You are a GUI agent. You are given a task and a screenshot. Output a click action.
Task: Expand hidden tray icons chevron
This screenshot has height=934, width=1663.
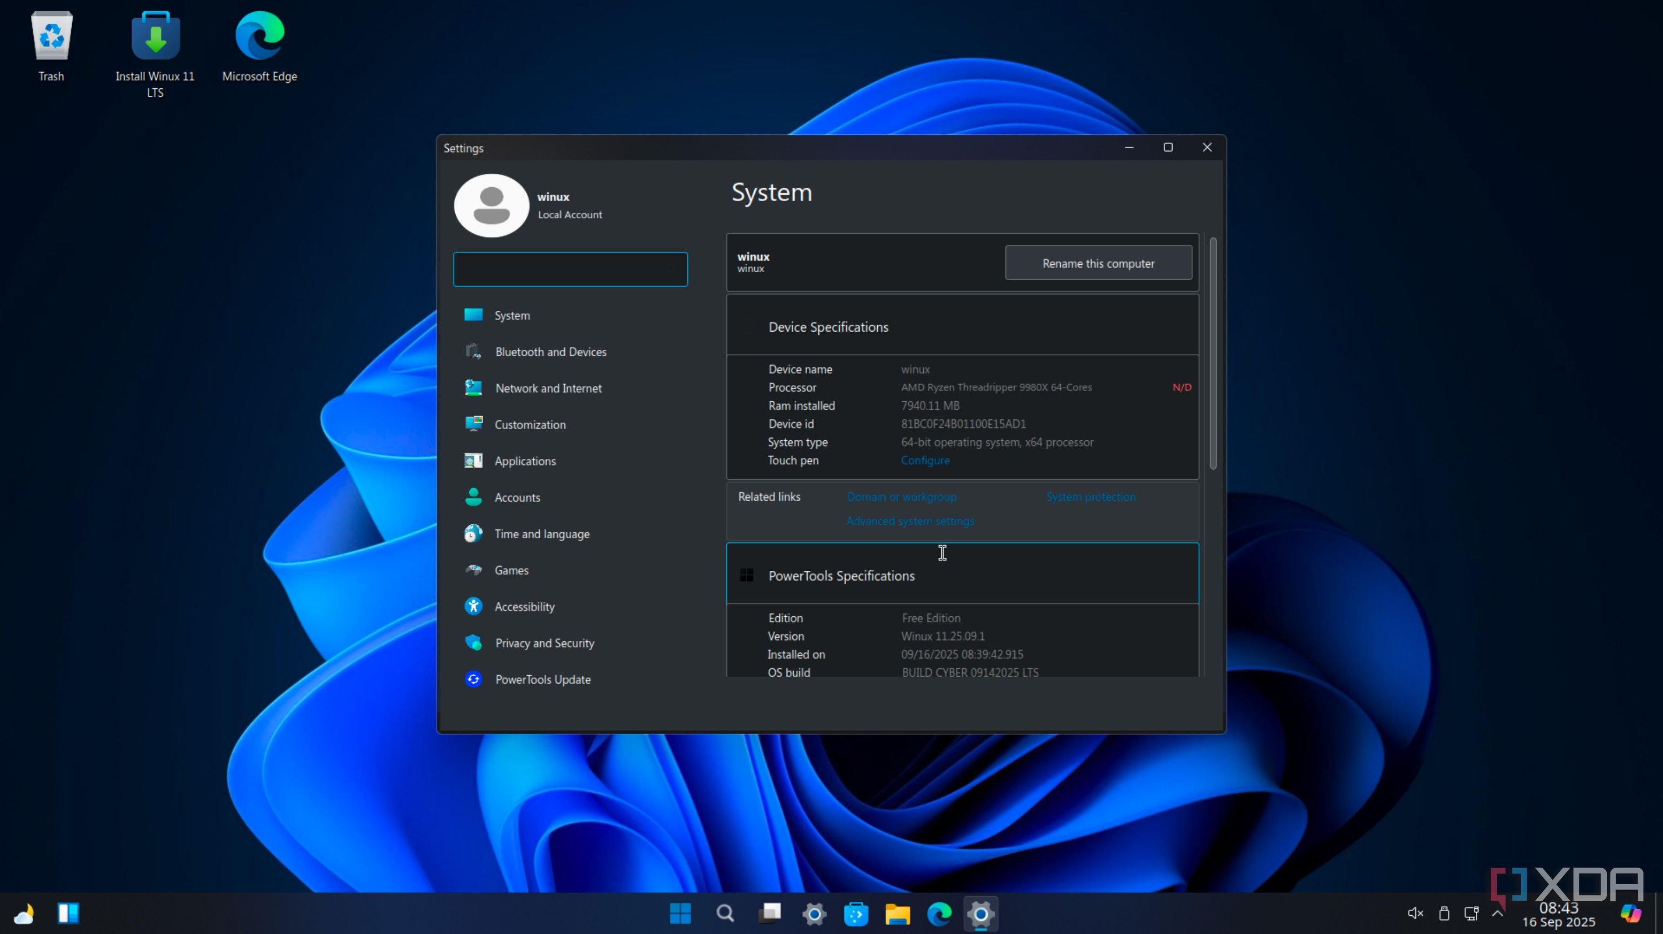(1498, 913)
